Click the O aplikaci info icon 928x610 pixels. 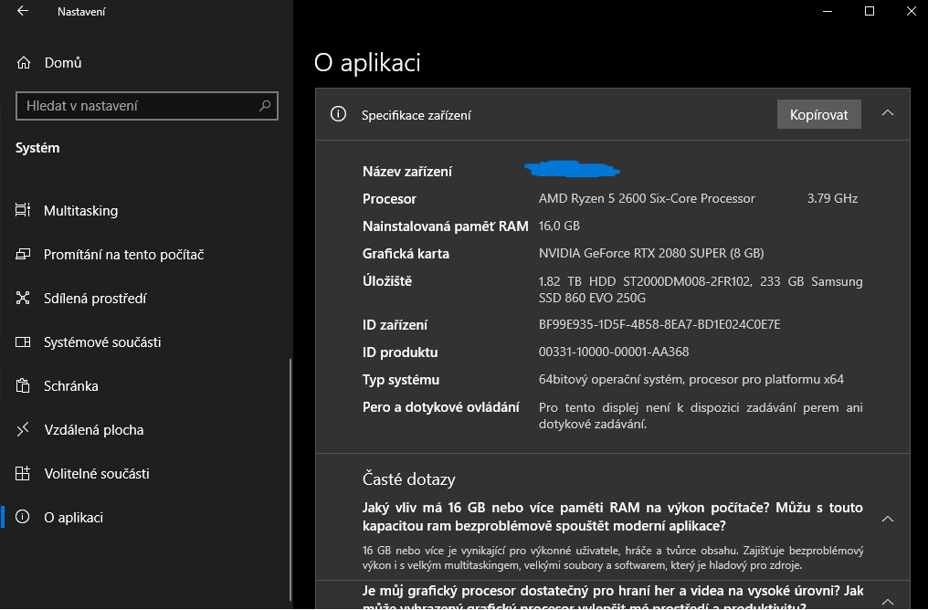(x=23, y=517)
